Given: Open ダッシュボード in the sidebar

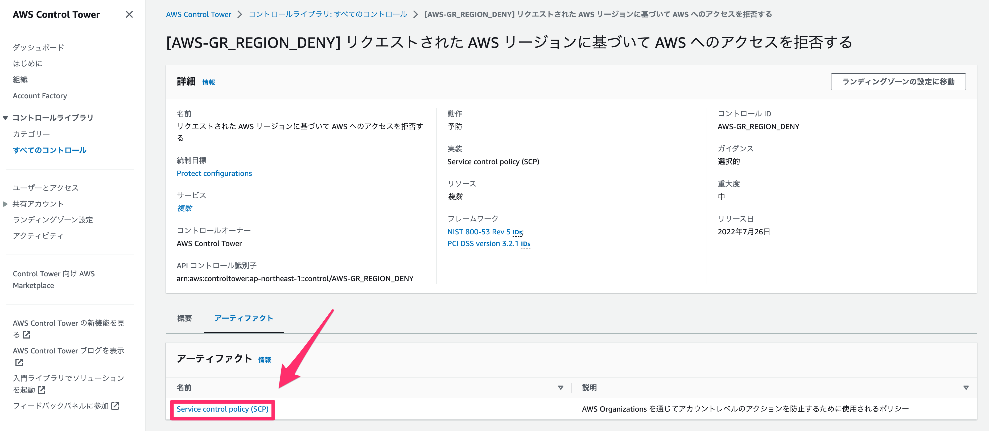Looking at the screenshot, I should tap(38, 48).
